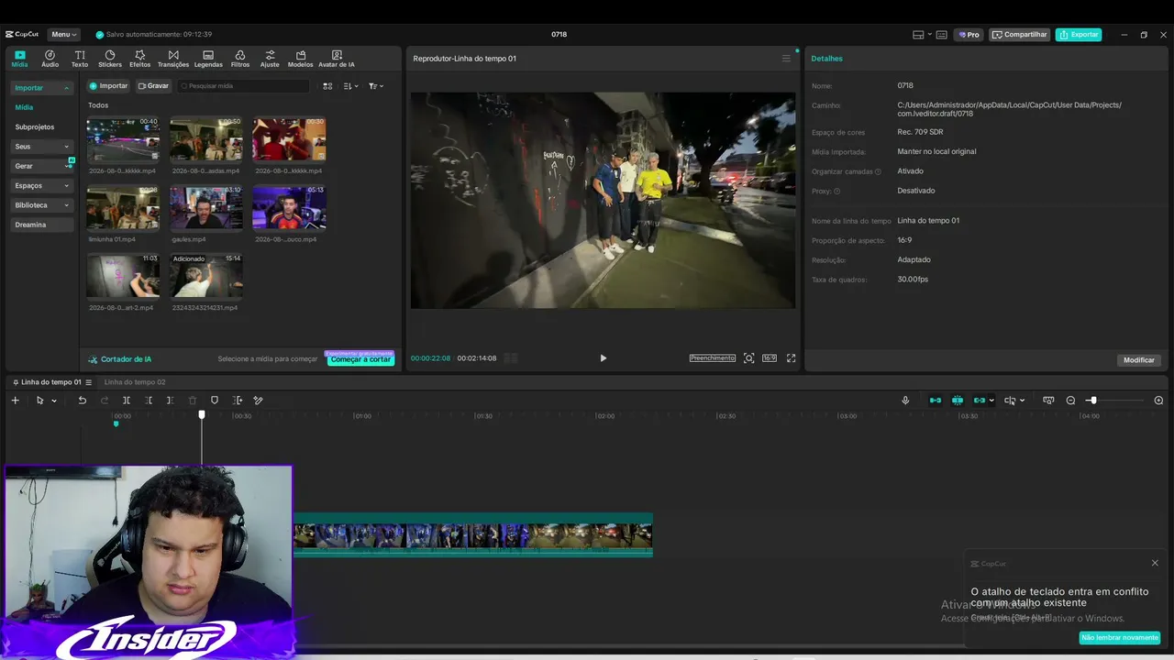Select Mídia in the sidebar
This screenshot has height=660, width=1174.
(x=24, y=107)
